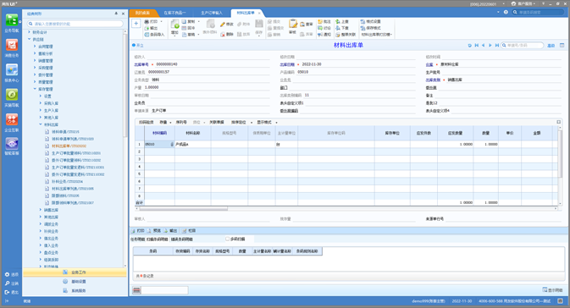This screenshot has width=570, height=308.
Task: Collapse the 材料出库 tree node
Action: pos(41,124)
